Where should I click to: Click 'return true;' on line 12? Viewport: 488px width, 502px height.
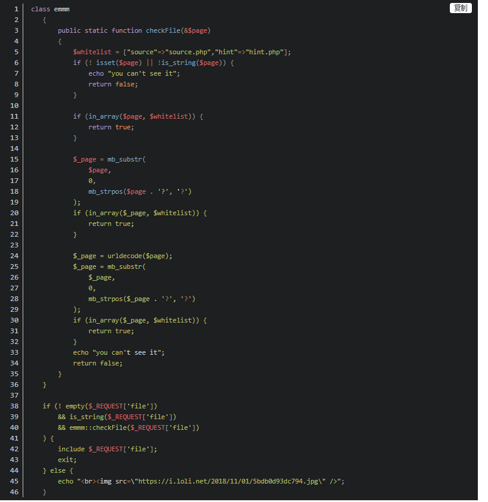[111, 127]
